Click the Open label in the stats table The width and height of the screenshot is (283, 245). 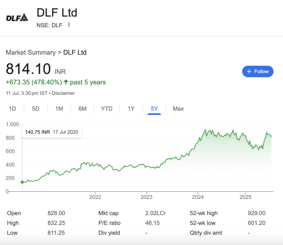click(x=14, y=213)
